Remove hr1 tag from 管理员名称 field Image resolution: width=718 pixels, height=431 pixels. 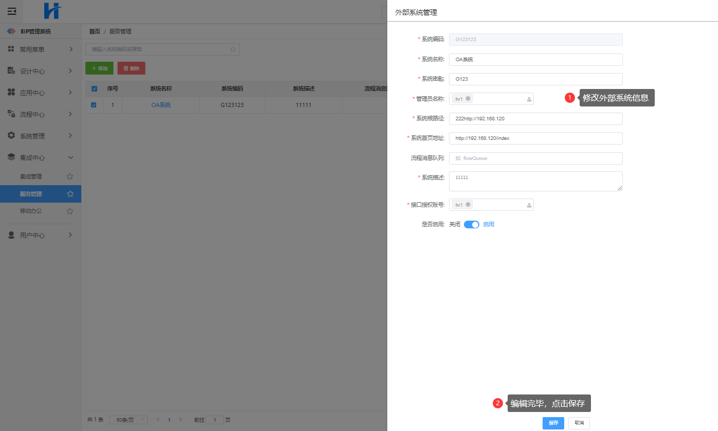468,99
